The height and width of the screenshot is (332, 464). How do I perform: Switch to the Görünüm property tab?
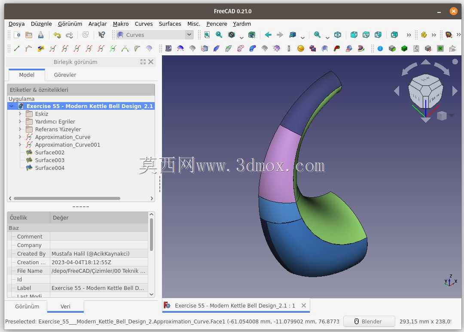pos(27,306)
